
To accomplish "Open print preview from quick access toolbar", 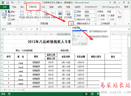I will coord(25,3).
